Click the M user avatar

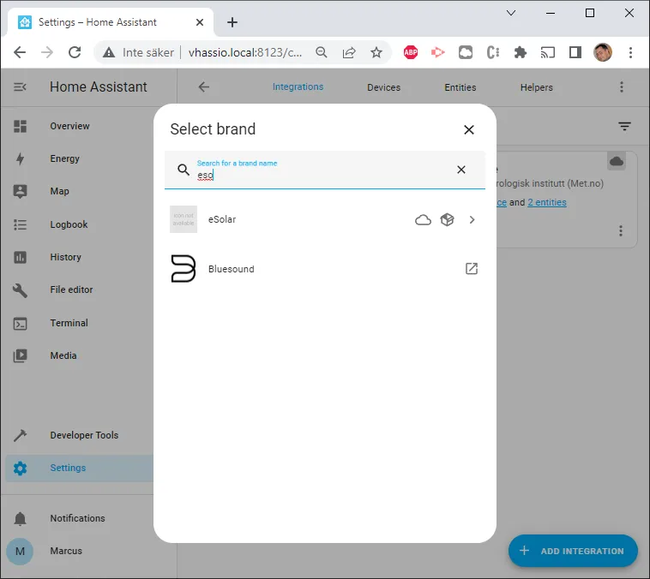[20, 552]
